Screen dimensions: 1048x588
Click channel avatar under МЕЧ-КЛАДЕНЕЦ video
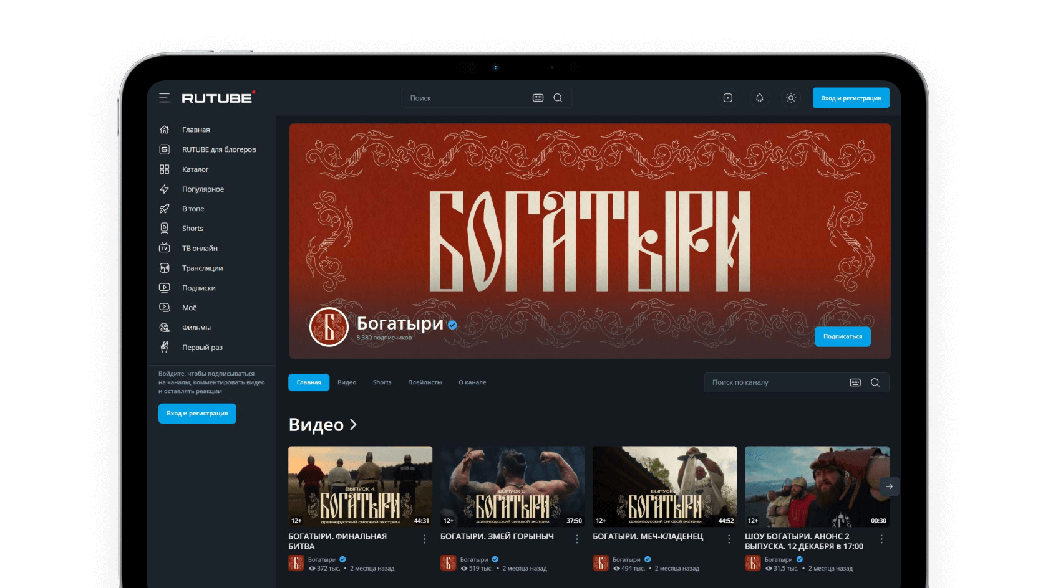pos(600,563)
